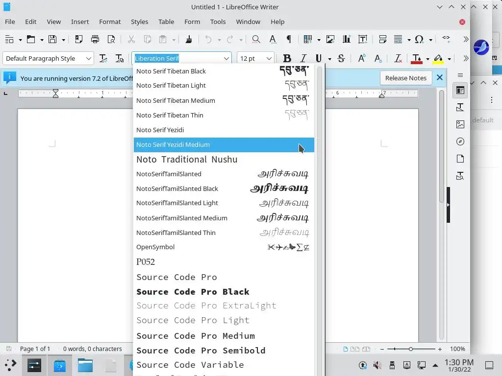502x376 pixels.
Task: Click the muted volume tray icon
Action: click(x=377, y=365)
